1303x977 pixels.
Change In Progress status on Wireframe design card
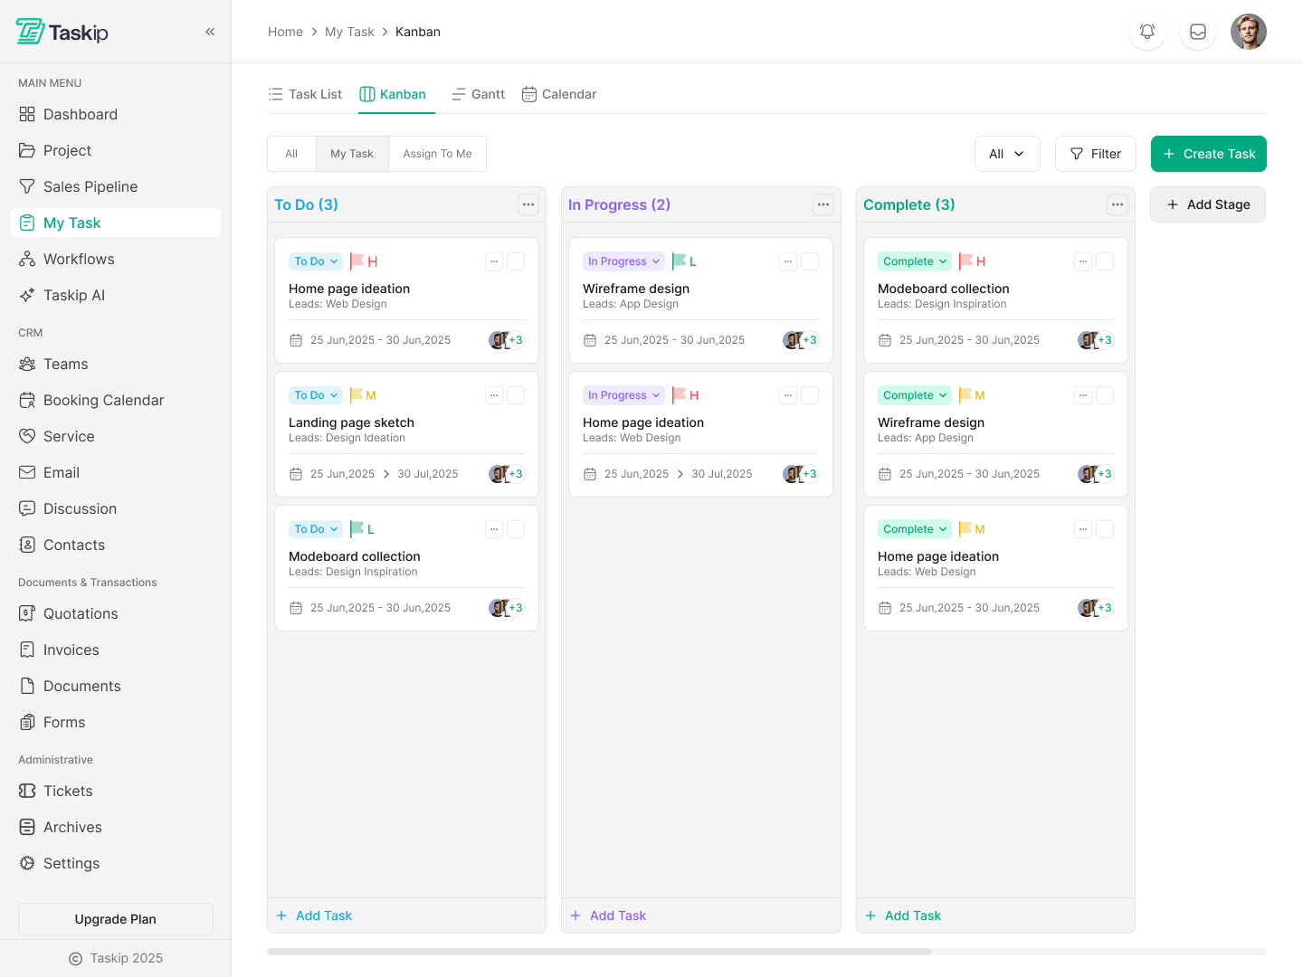click(x=623, y=261)
